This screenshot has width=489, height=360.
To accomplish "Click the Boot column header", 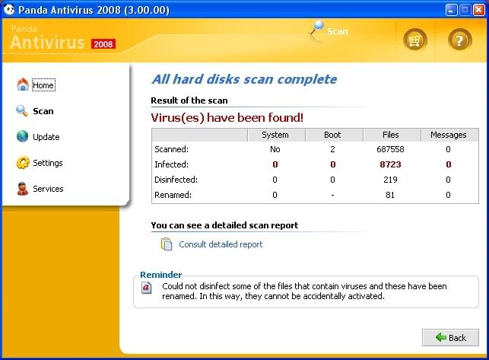I will [334, 135].
